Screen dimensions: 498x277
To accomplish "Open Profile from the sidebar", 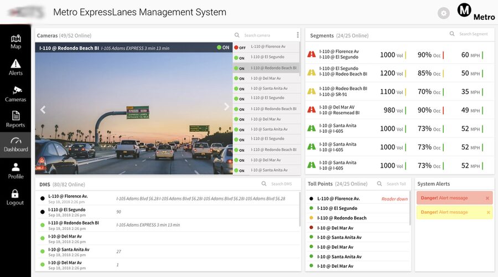I will pos(15,171).
